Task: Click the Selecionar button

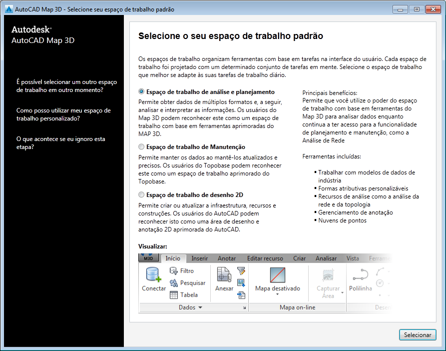Action: [x=417, y=335]
